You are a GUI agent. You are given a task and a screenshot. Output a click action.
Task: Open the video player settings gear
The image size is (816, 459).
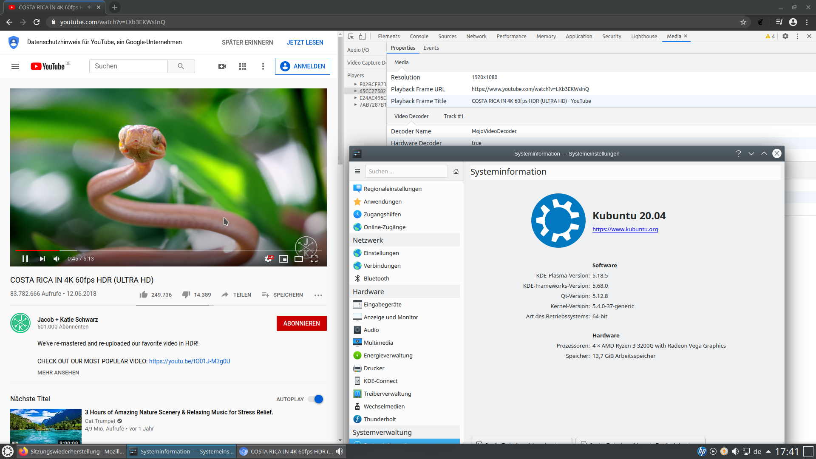point(269,259)
